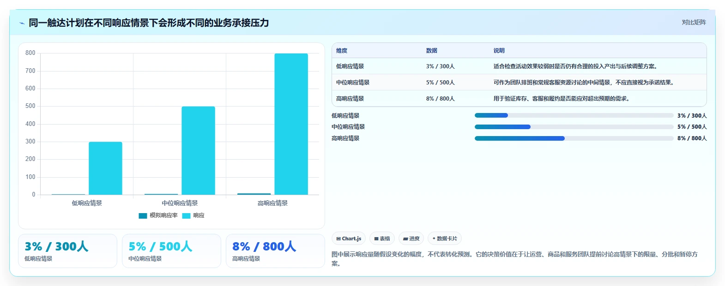The width and height of the screenshot is (725, 286).
Task: Click the 高响应情景 progress bar
Action: [x=574, y=138]
